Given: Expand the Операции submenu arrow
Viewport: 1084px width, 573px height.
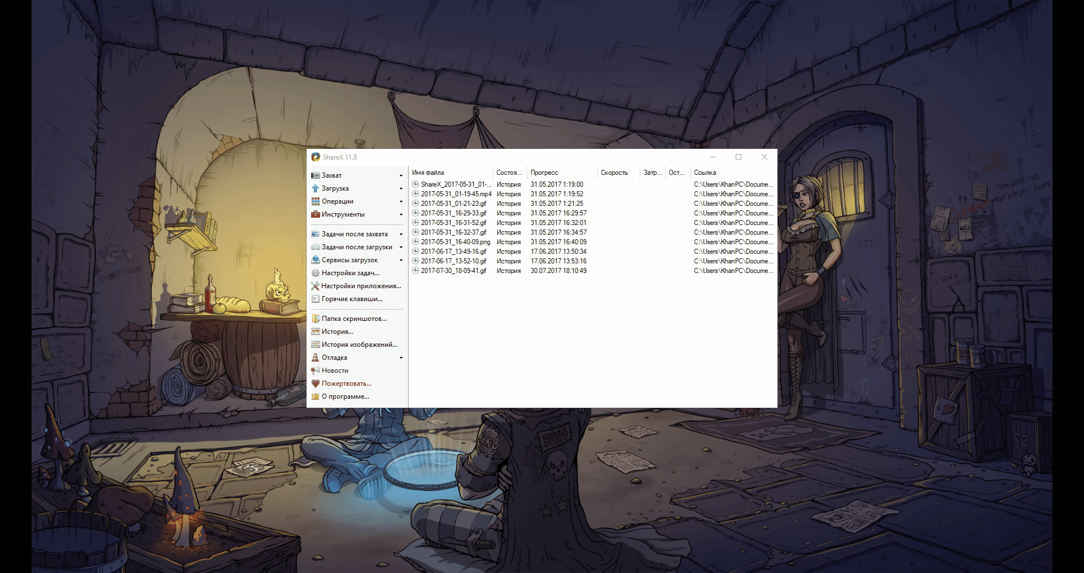Looking at the screenshot, I should click(x=401, y=202).
